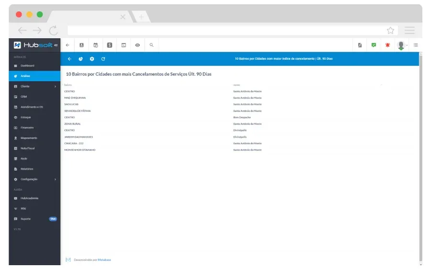
Task: Bookmark the page with the star icon
Action: click(390, 31)
